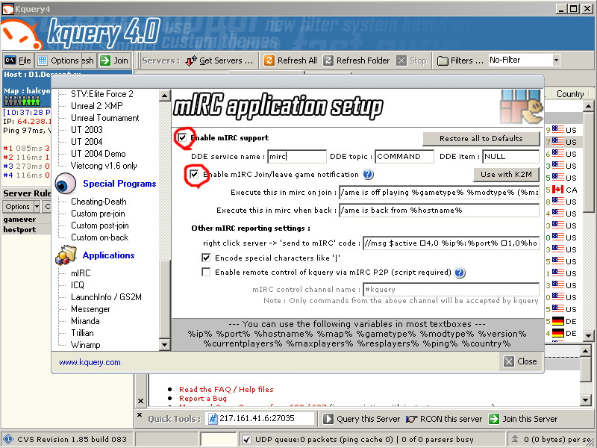
Task: Enable remote control of kquery via mIRC
Action: pyautogui.click(x=206, y=272)
